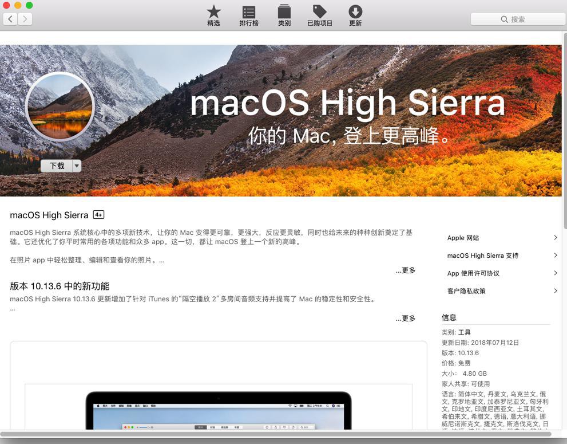Click the vertical scrollbar on the right edge
This screenshot has width=567, height=444.
tap(565, 131)
